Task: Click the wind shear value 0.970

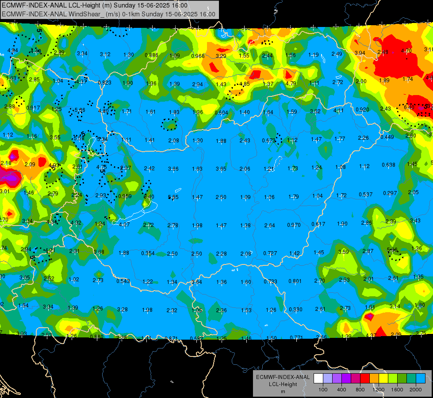Action: 294,225
